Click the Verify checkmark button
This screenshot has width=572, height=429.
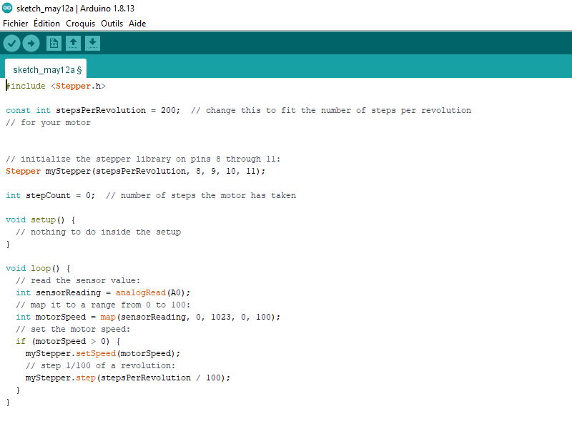[x=11, y=44]
